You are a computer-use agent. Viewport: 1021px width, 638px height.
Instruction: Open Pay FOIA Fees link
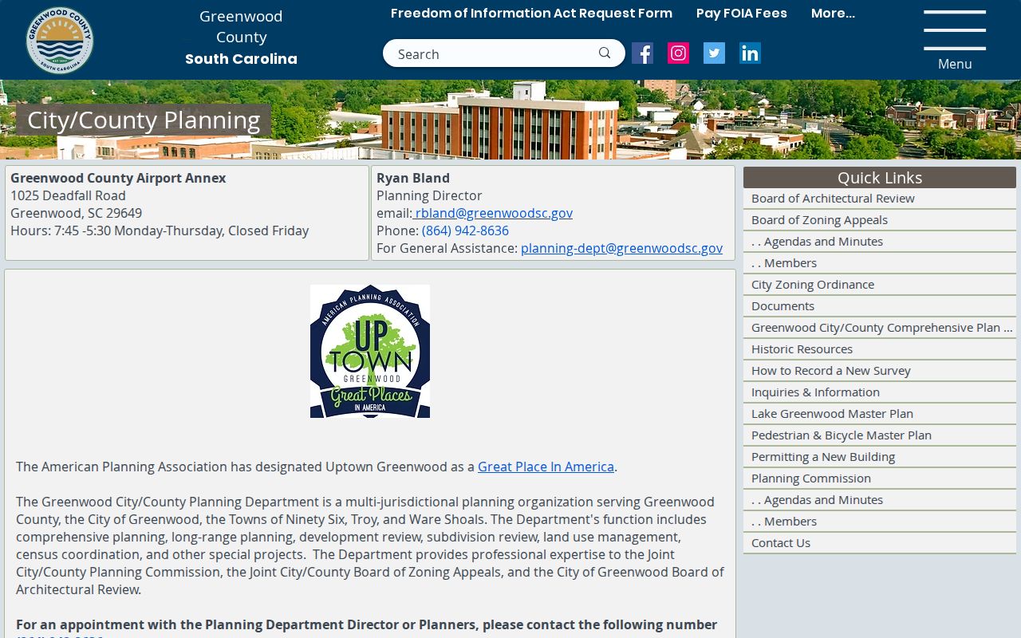pos(741,14)
